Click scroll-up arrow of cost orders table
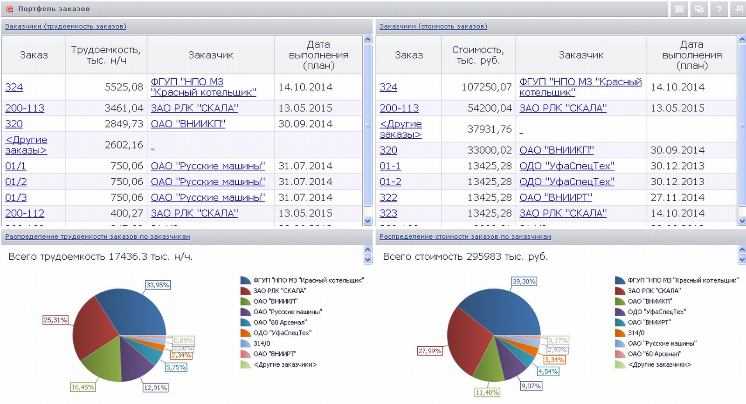This screenshot has height=404, width=746. 742,40
